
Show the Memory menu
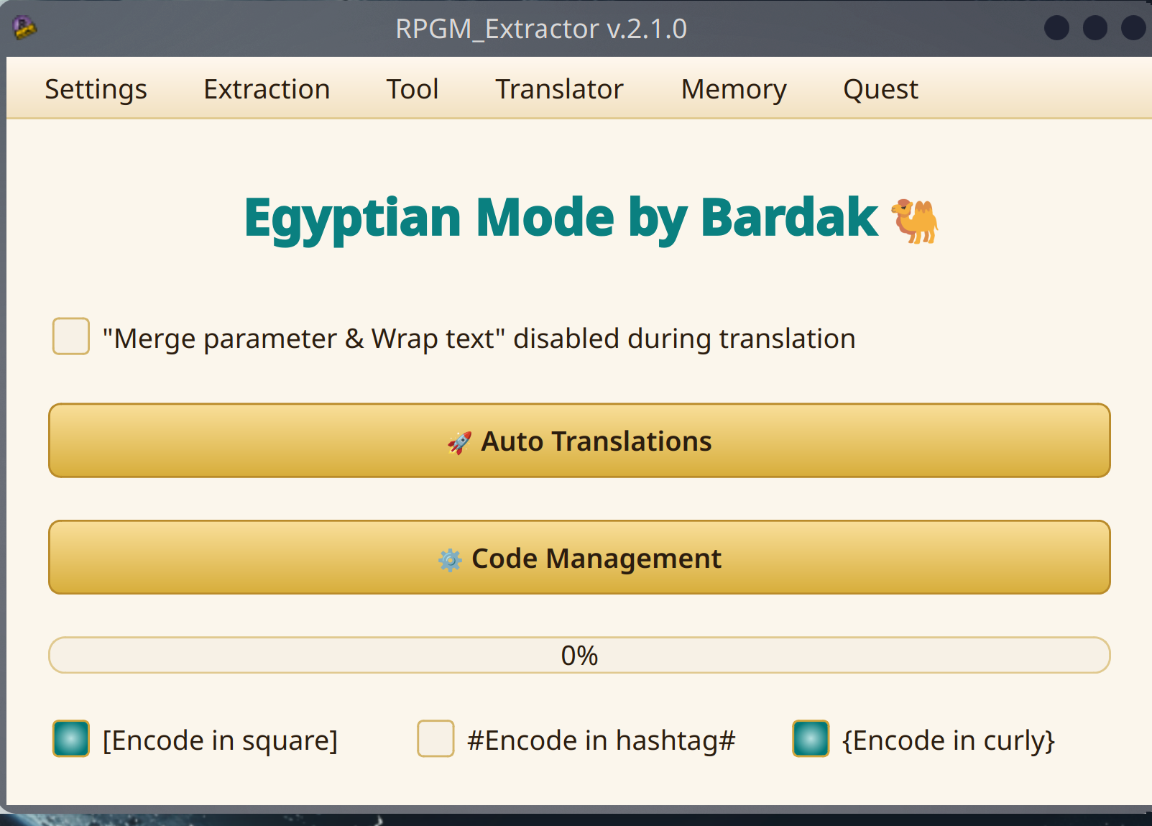click(x=734, y=89)
